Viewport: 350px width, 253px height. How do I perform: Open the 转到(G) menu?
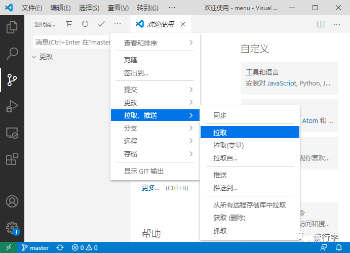(147, 8)
